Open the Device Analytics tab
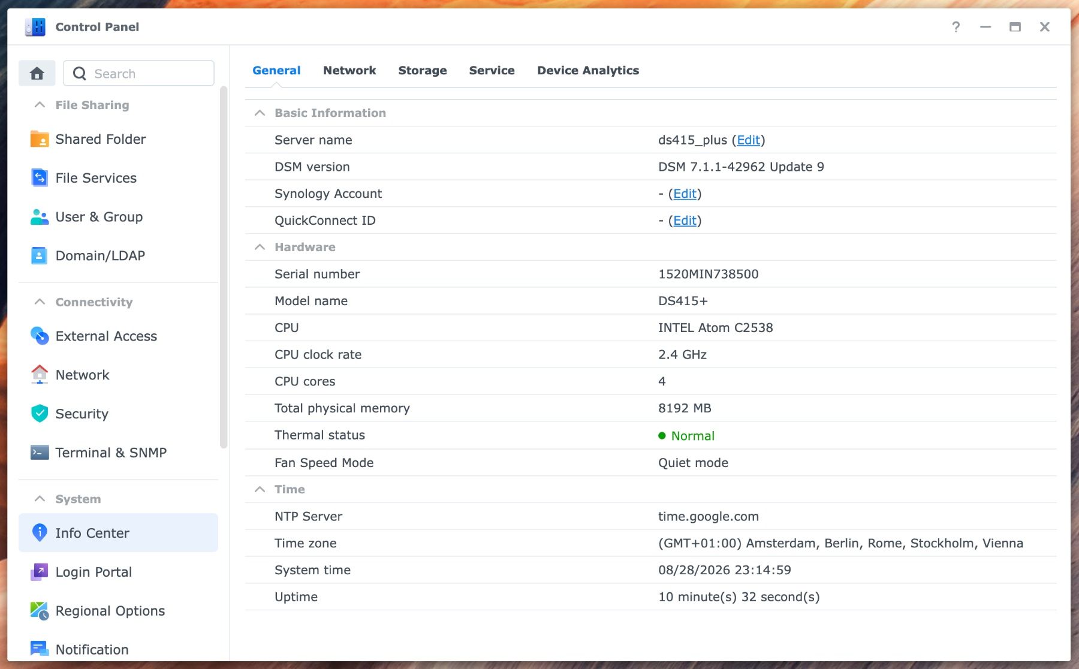The width and height of the screenshot is (1079, 669). (x=588, y=70)
